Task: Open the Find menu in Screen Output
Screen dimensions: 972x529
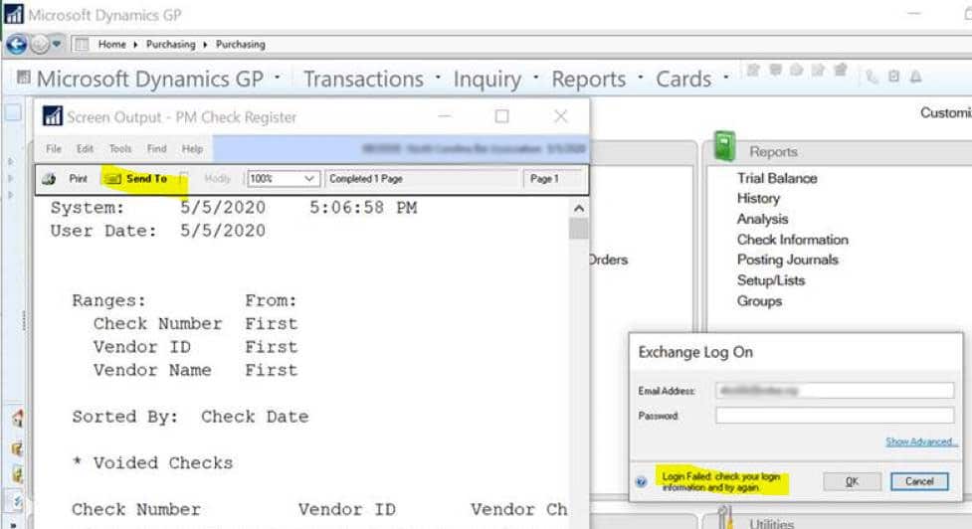Action: coord(157,149)
